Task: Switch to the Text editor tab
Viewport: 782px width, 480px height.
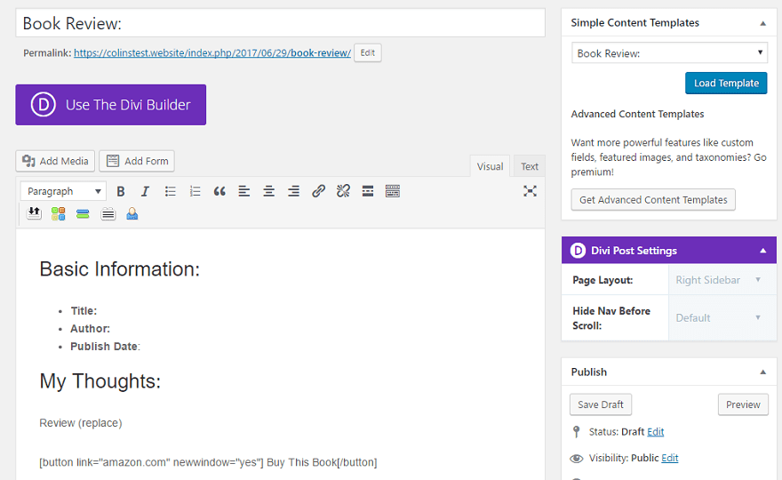Action: (x=530, y=166)
